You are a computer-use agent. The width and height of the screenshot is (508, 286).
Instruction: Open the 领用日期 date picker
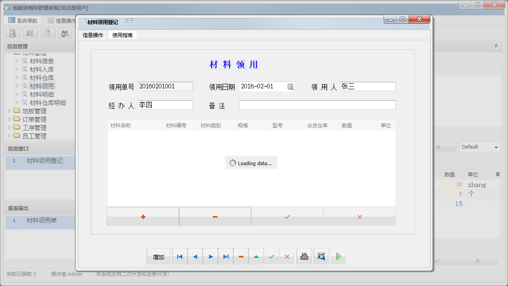(x=291, y=86)
